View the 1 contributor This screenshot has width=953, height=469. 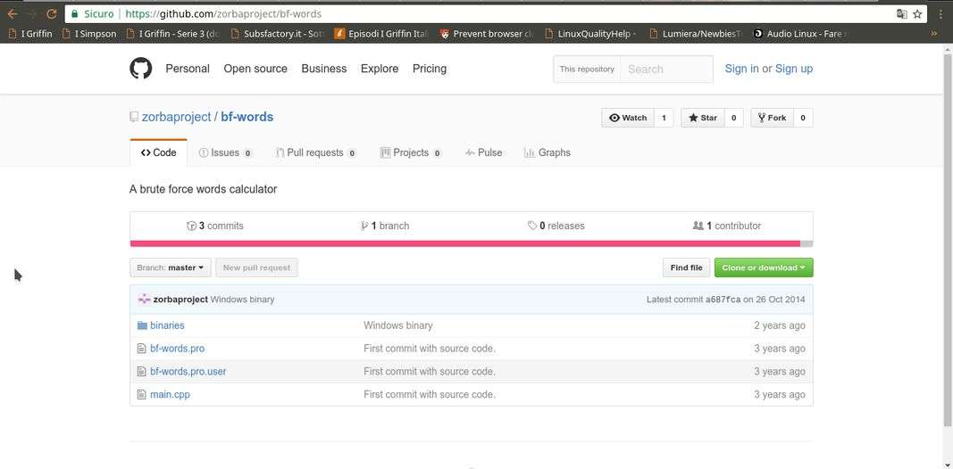[727, 226]
